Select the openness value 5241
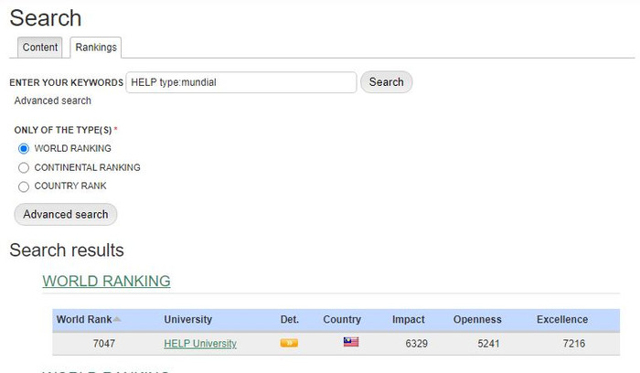 coord(488,344)
